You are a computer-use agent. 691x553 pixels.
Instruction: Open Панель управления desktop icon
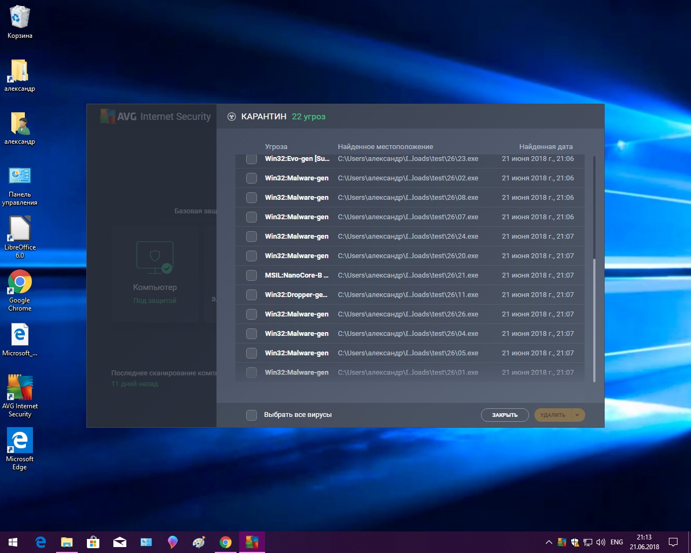click(20, 177)
